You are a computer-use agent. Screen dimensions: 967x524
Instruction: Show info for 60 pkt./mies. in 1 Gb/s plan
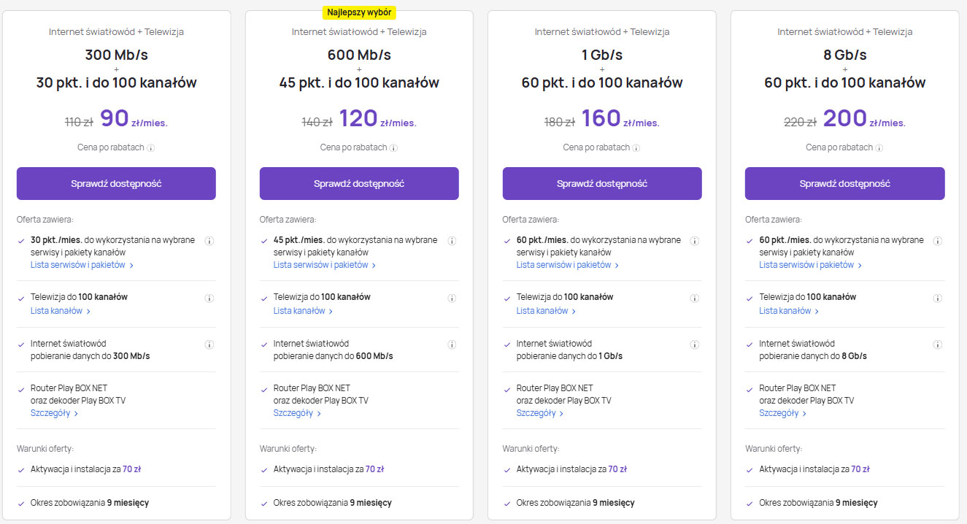click(x=694, y=241)
